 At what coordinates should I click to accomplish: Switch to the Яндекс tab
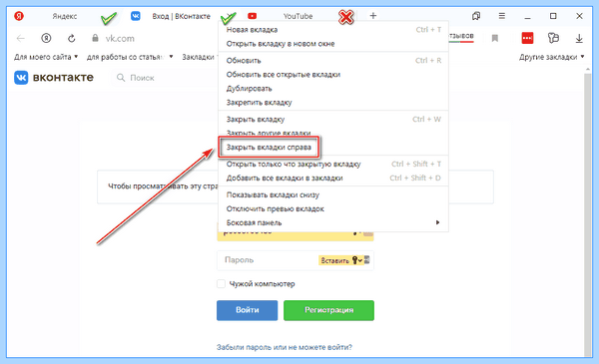[65, 16]
